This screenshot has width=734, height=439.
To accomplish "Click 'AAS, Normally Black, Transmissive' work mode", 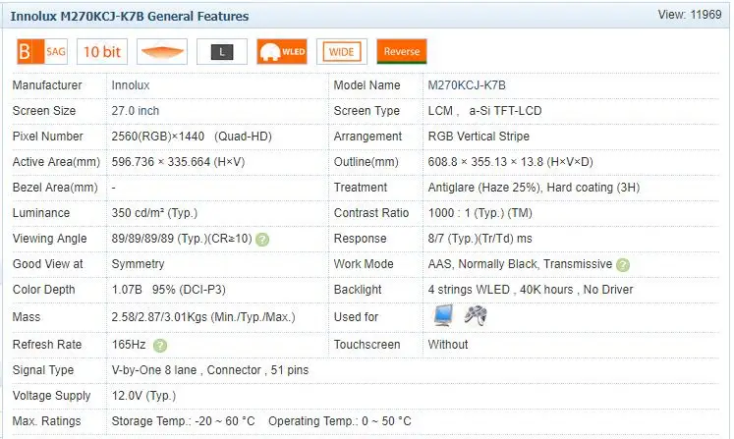I will click(520, 264).
